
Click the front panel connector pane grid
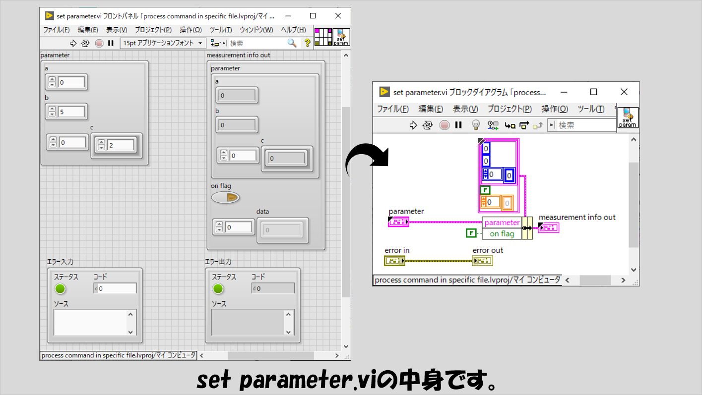323,37
